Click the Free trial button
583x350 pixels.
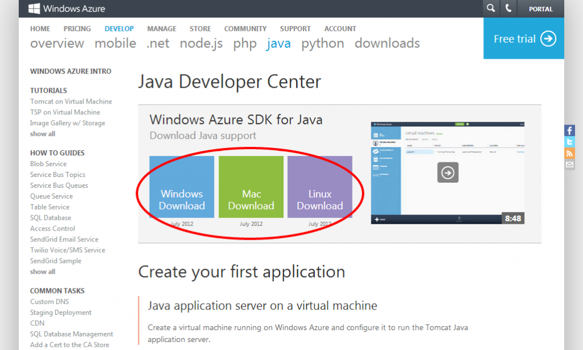pos(524,38)
